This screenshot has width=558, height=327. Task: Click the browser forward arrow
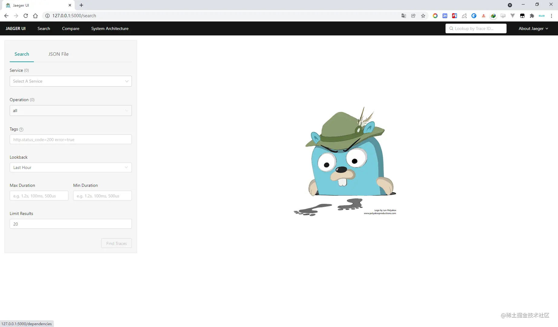pyautogui.click(x=16, y=16)
